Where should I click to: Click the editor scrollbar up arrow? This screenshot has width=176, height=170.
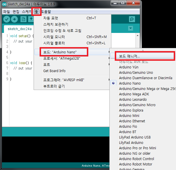138,35
